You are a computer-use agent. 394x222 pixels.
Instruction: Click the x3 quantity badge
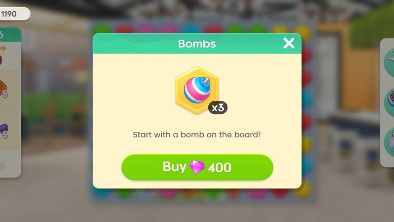(217, 108)
